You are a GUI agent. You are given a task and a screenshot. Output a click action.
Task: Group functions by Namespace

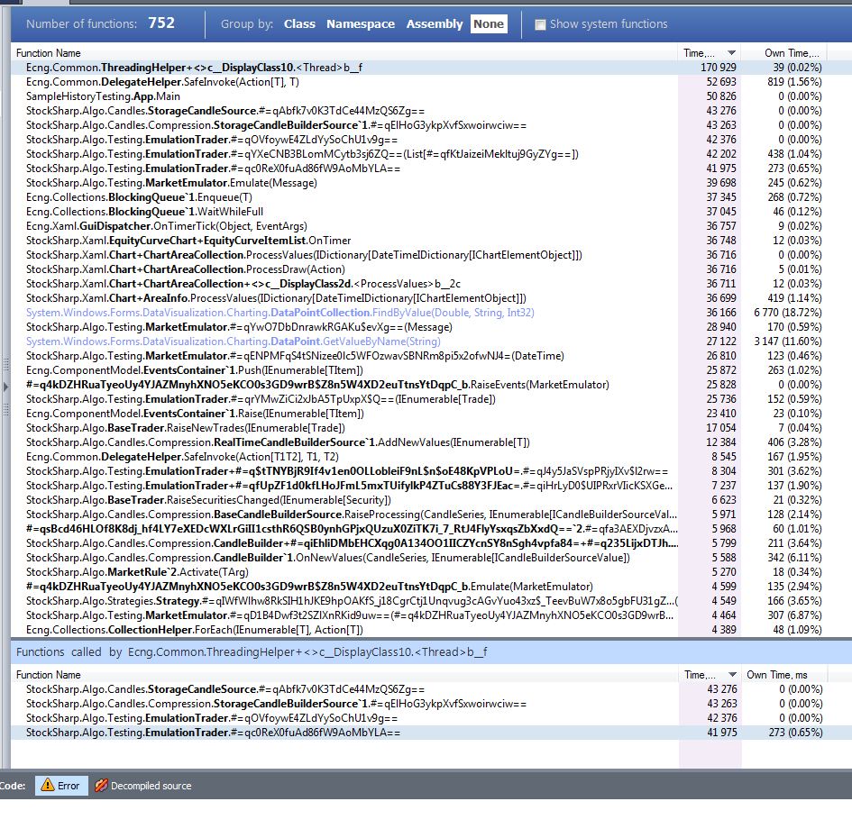coord(361,24)
